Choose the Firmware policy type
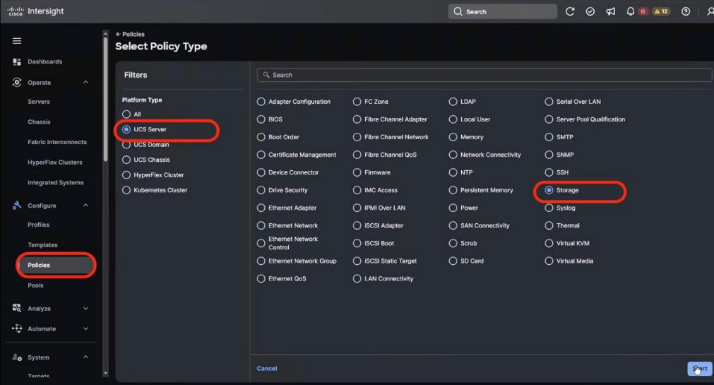Screen dimensions: 714x385 357,172
